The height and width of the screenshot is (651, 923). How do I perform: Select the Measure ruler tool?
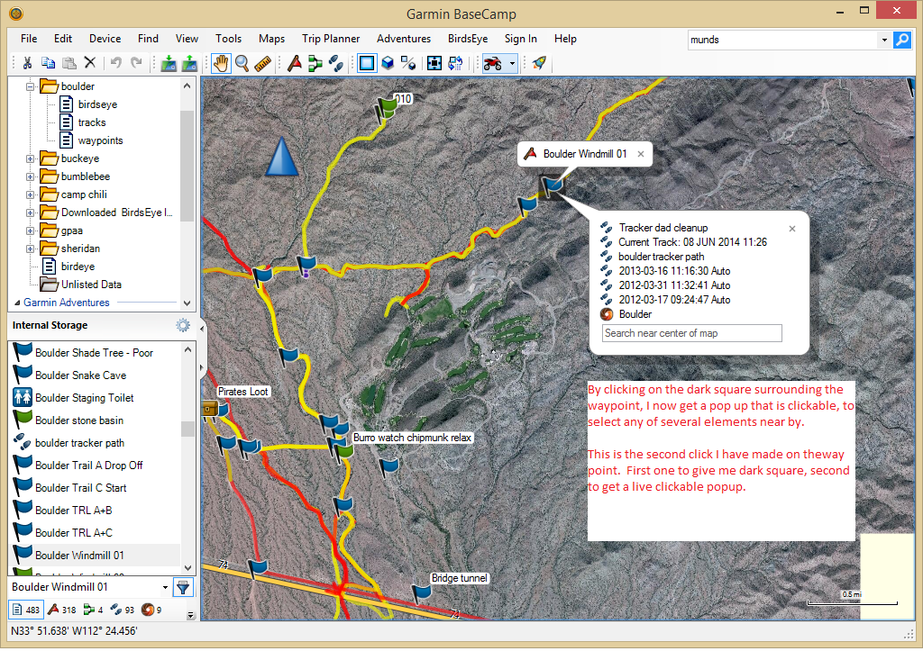262,63
